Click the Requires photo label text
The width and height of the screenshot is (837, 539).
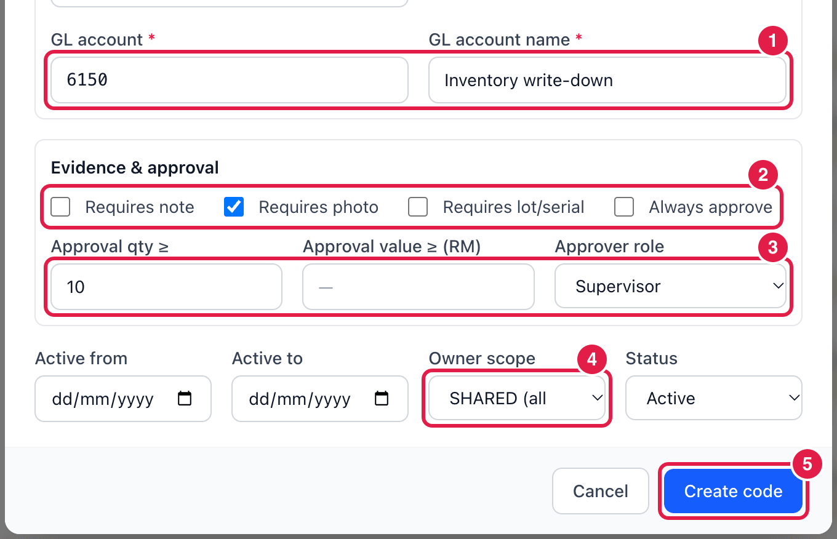[318, 207]
